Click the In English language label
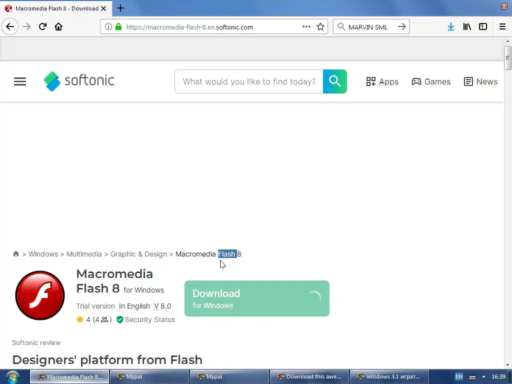The image size is (512, 384). (x=134, y=306)
